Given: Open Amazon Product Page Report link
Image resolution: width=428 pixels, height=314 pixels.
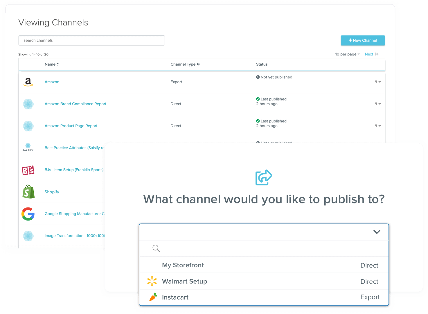Looking at the screenshot, I should 71,126.
